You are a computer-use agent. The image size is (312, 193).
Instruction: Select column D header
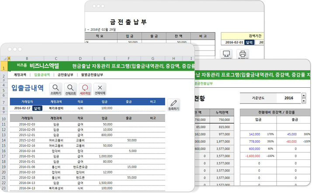[80, 59]
